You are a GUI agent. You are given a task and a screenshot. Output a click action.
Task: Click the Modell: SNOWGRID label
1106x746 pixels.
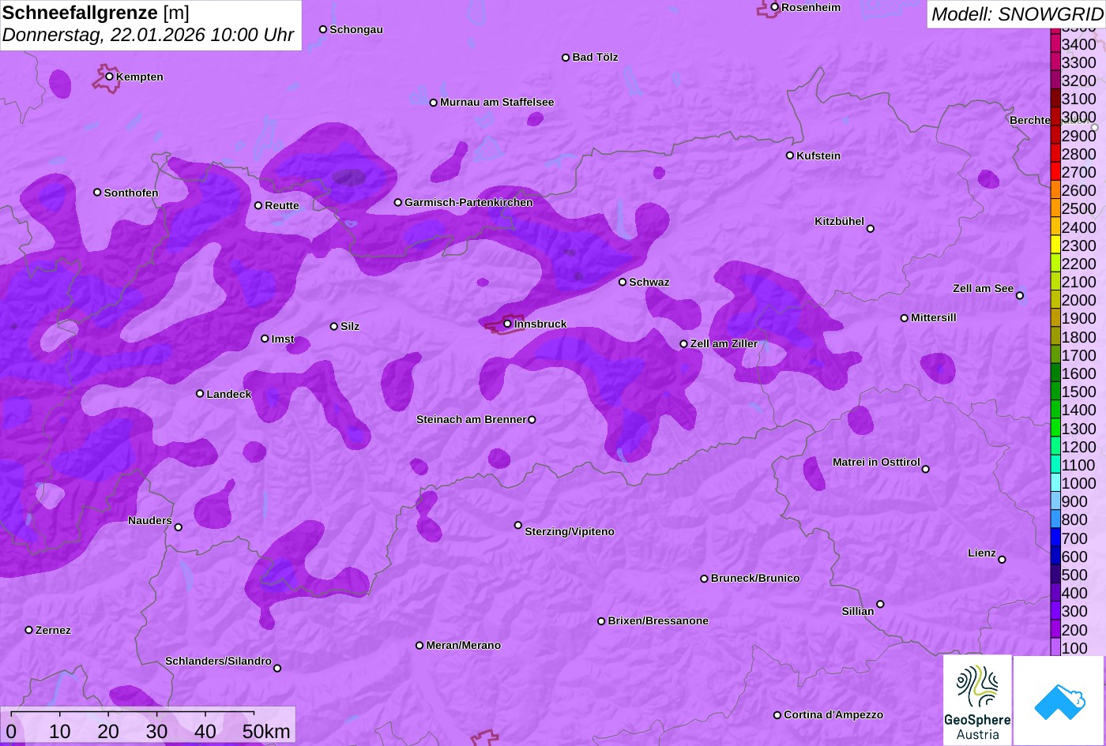(x=1017, y=14)
